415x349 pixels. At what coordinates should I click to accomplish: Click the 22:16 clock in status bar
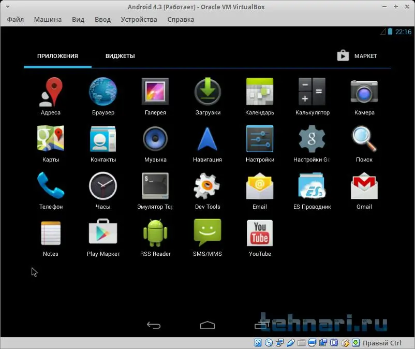[403, 32]
